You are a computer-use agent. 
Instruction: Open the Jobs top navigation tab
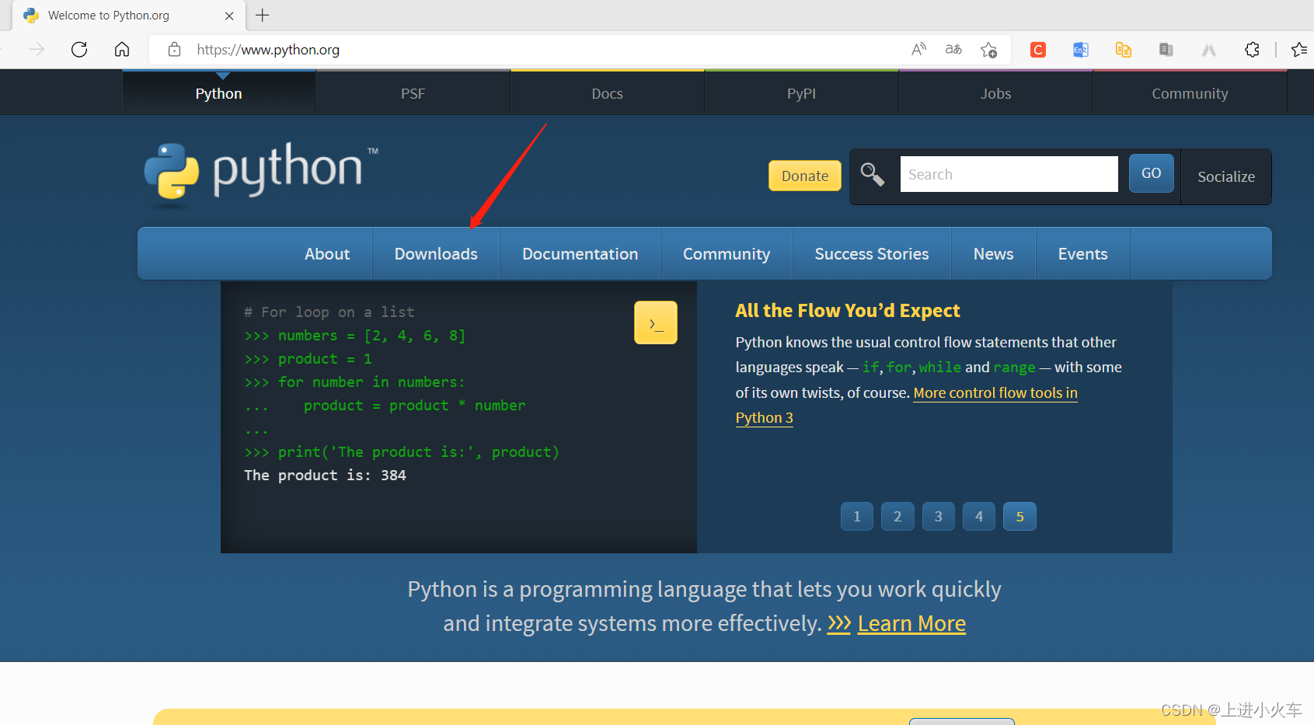pyautogui.click(x=996, y=93)
